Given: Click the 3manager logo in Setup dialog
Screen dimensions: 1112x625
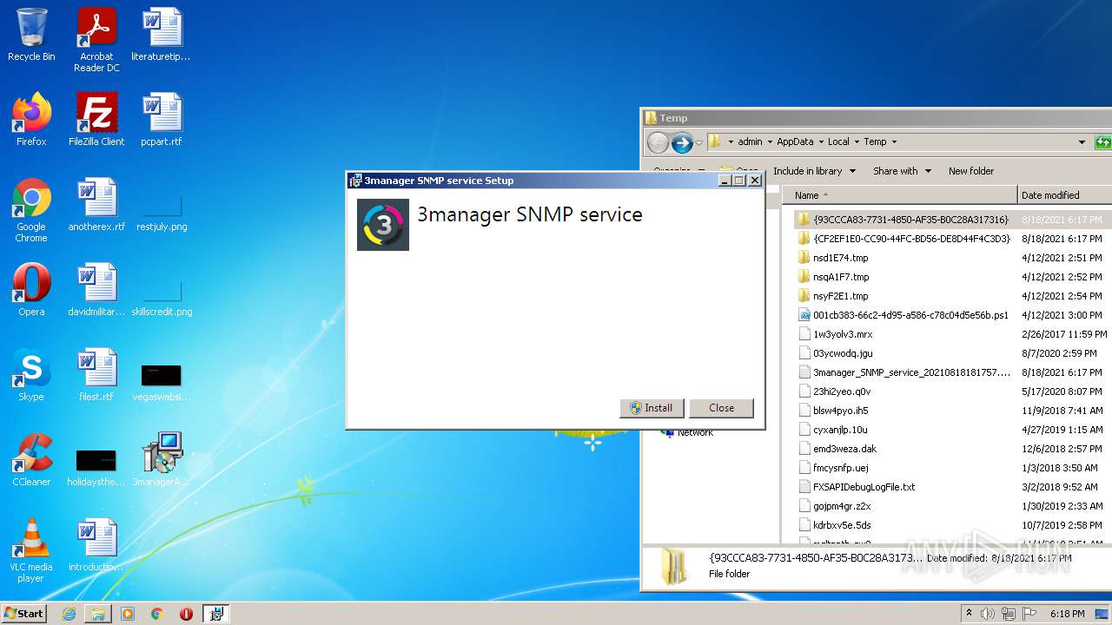Looking at the screenshot, I should [383, 225].
